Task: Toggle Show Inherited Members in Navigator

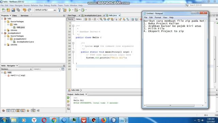Action: [3, 111]
